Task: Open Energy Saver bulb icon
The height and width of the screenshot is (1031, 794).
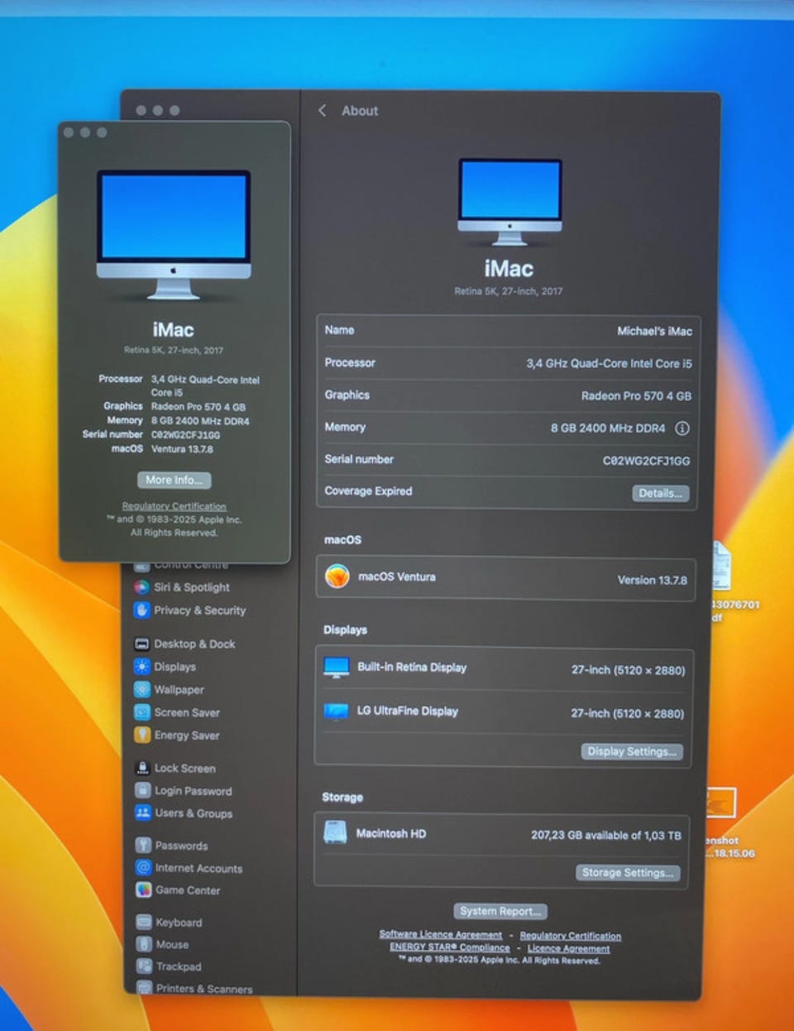Action: [x=141, y=735]
